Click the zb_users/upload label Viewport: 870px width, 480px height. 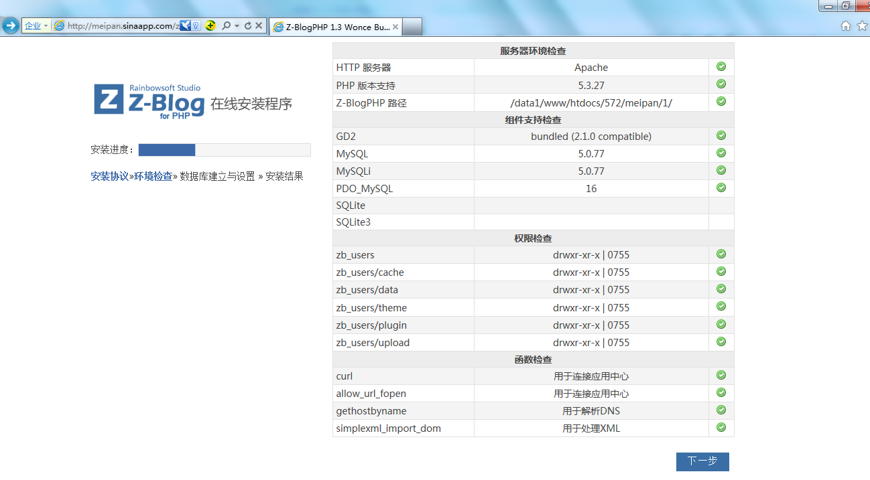(373, 343)
